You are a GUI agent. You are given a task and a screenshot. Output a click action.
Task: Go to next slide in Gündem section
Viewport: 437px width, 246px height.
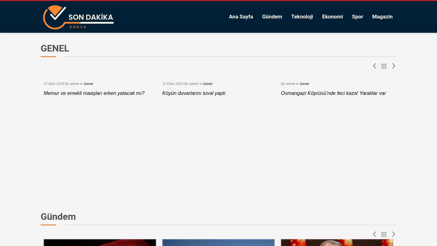pos(394,234)
